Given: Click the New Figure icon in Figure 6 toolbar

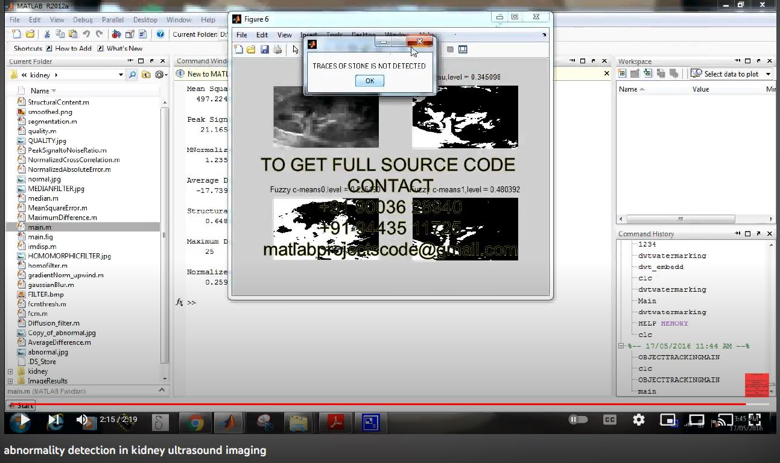Looking at the screenshot, I should coord(239,49).
